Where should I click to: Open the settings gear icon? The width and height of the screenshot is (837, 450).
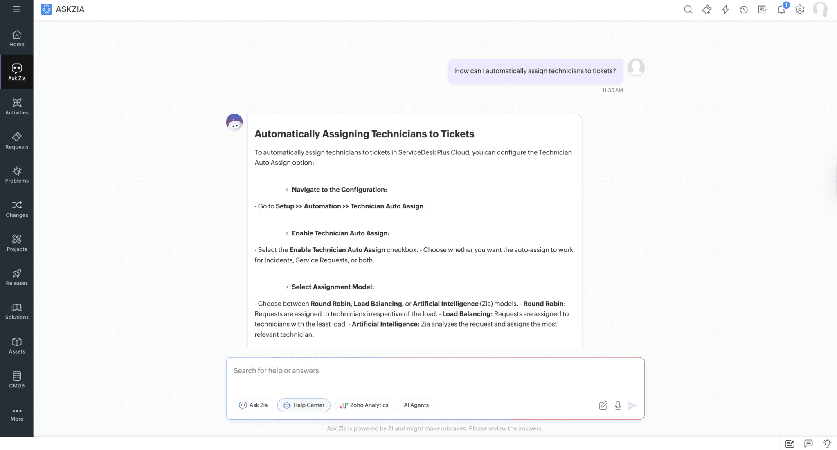800,9
